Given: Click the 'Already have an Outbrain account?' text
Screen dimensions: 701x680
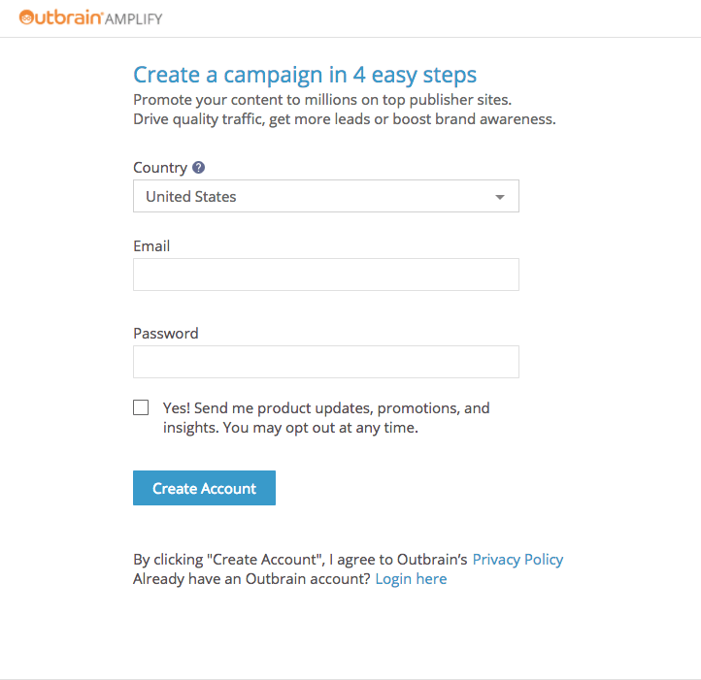Looking at the screenshot, I should point(251,579).
